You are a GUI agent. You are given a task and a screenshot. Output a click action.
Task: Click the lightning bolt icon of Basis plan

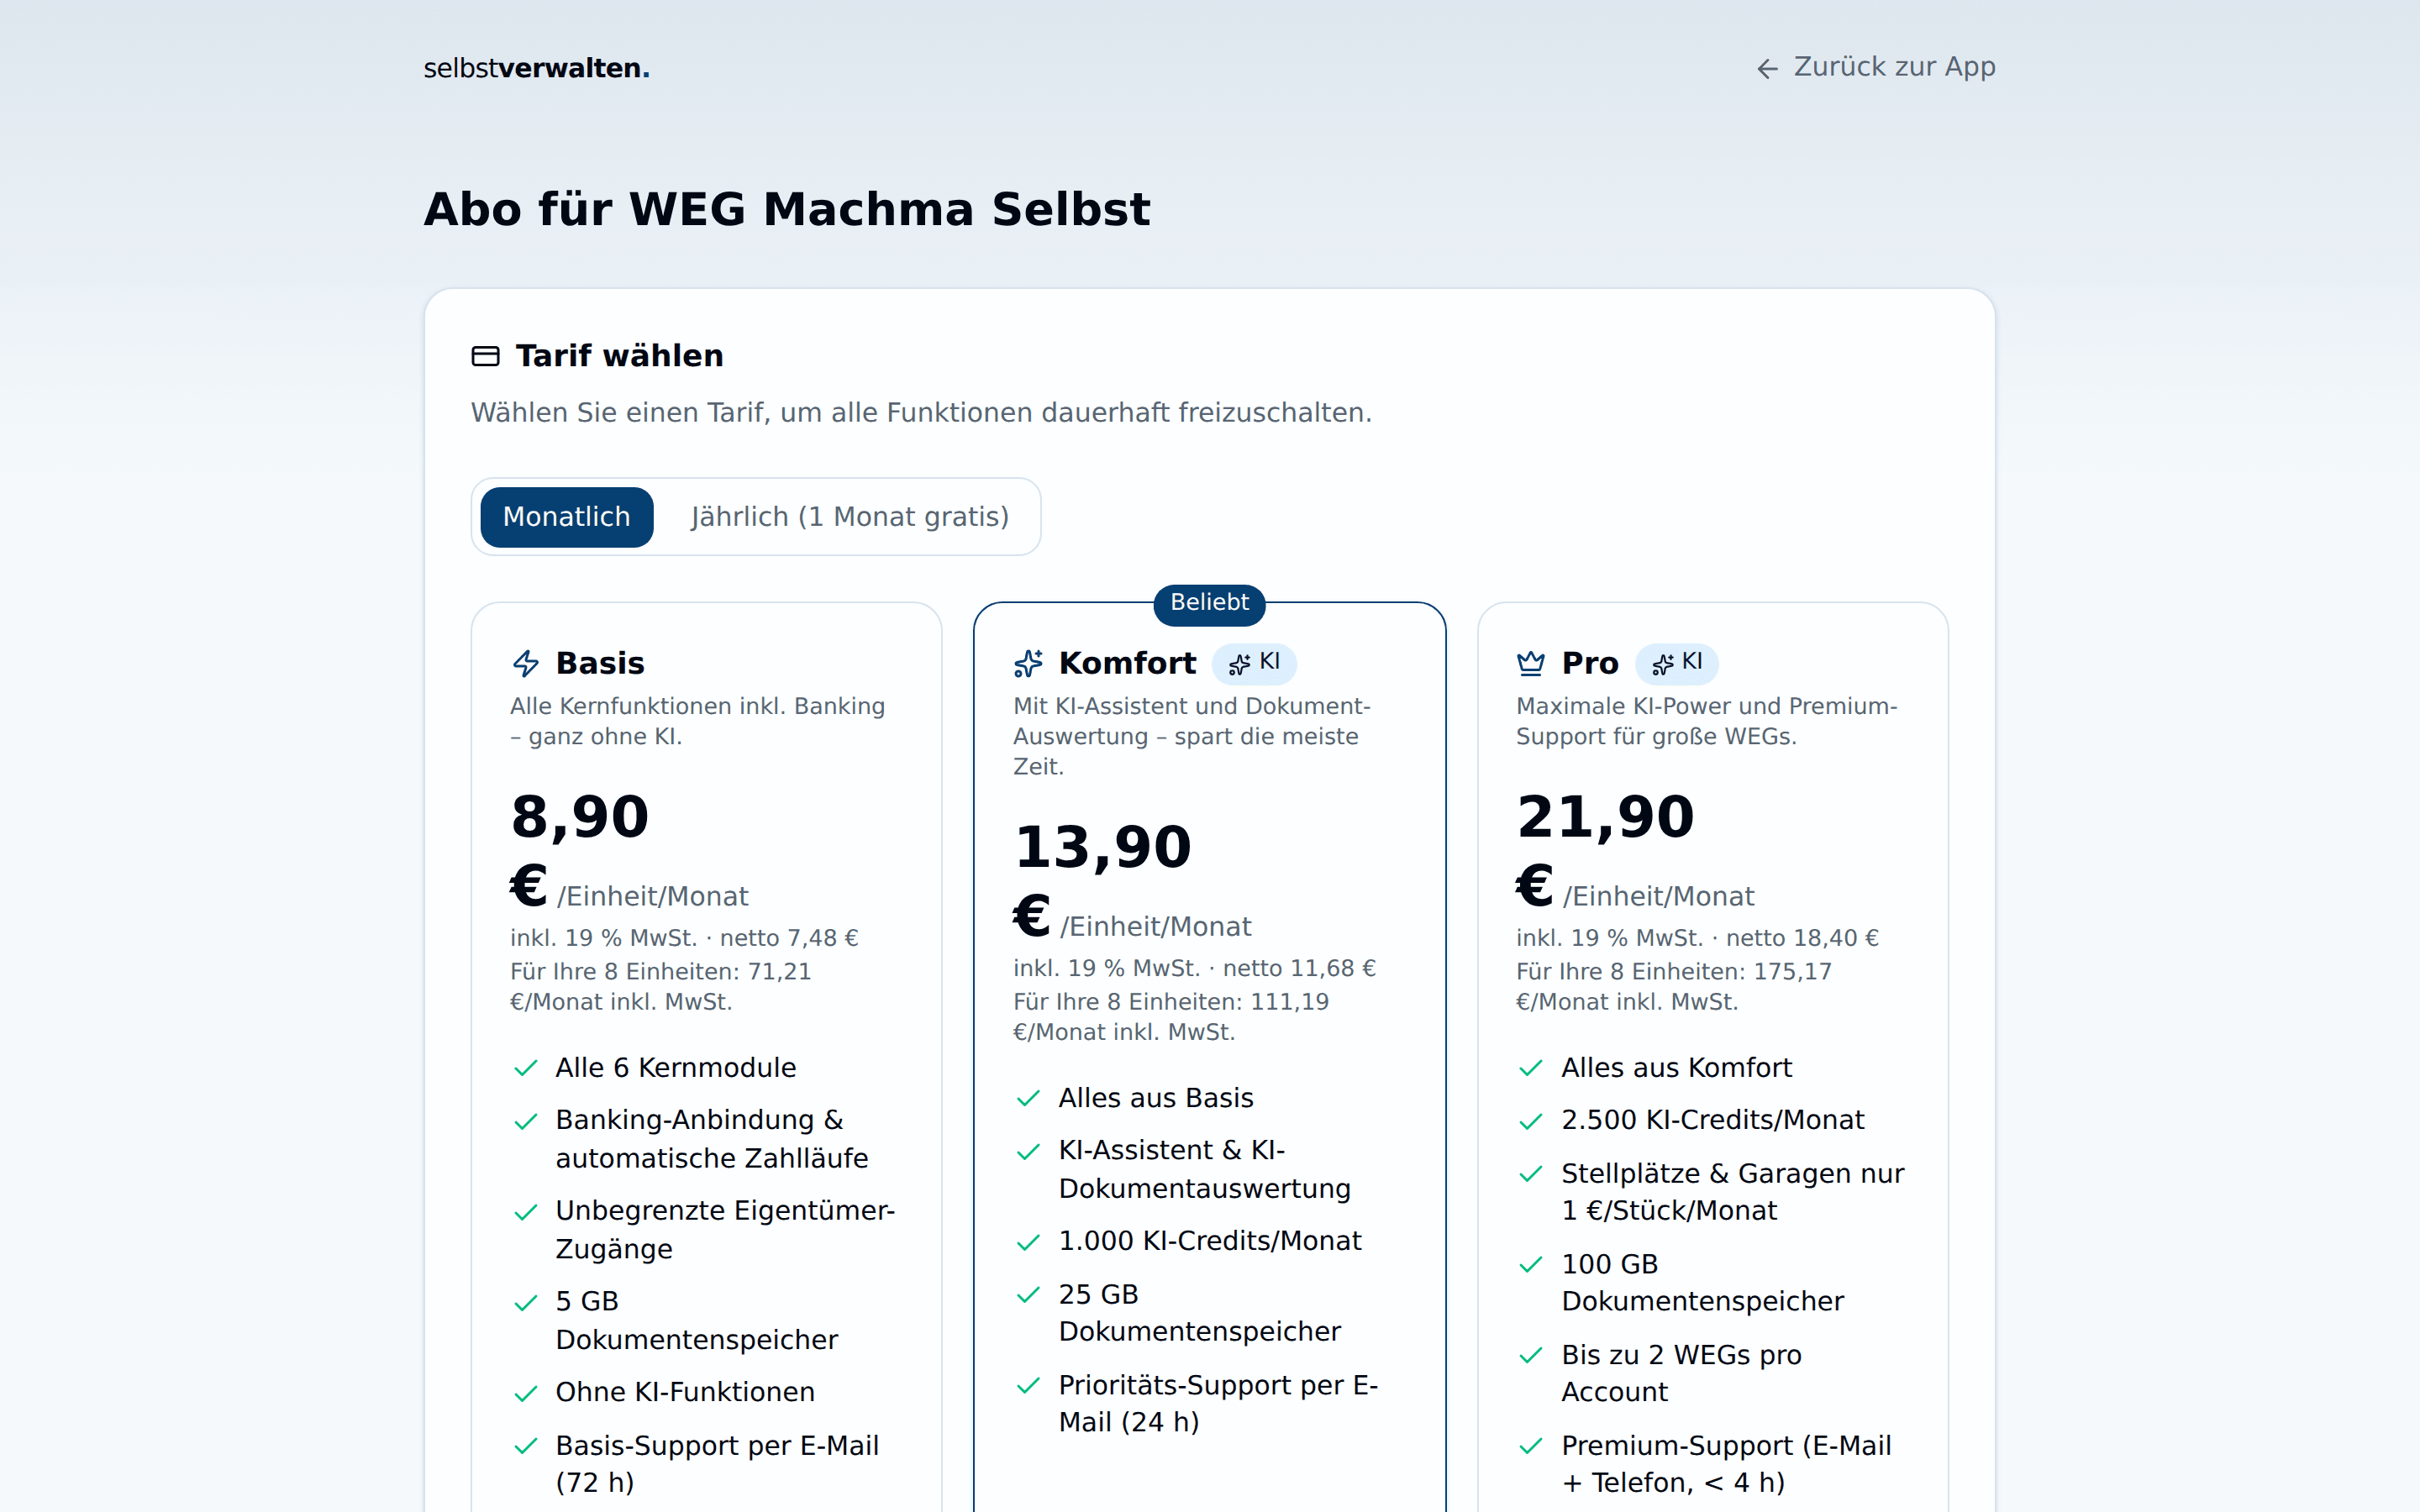pos(526,663)
